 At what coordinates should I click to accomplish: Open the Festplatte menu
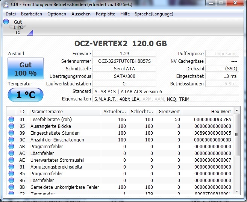point(105,14)
